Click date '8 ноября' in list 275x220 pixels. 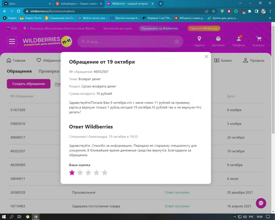tap(234, 110)
